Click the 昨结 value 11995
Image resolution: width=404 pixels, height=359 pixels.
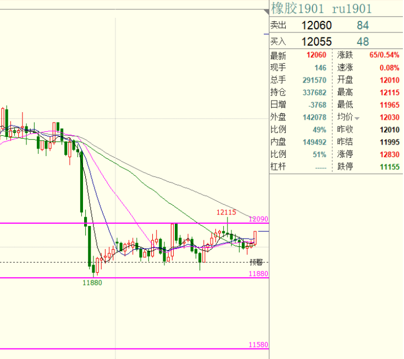(x=390, y=142)
